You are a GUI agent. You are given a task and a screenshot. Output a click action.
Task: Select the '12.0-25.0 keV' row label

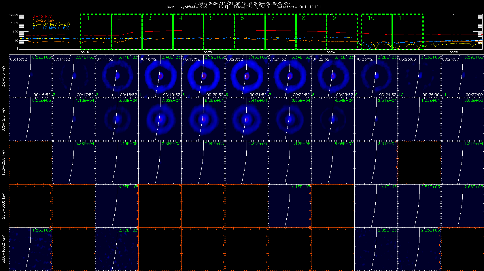click(x=3, y=163)
